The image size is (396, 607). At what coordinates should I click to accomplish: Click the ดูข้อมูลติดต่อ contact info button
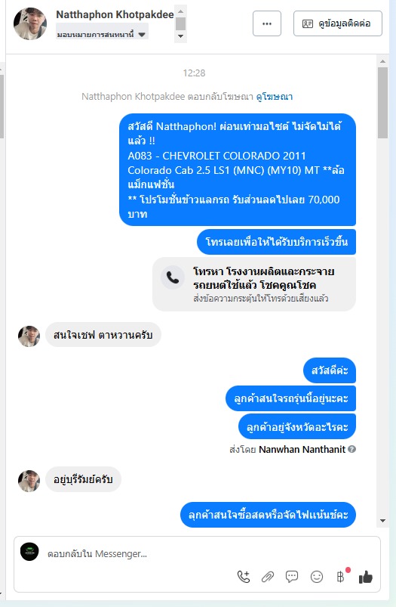click(338, 23)
